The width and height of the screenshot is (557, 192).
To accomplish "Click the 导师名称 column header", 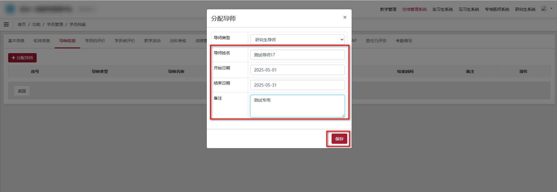I will click(x=176, y=71).
